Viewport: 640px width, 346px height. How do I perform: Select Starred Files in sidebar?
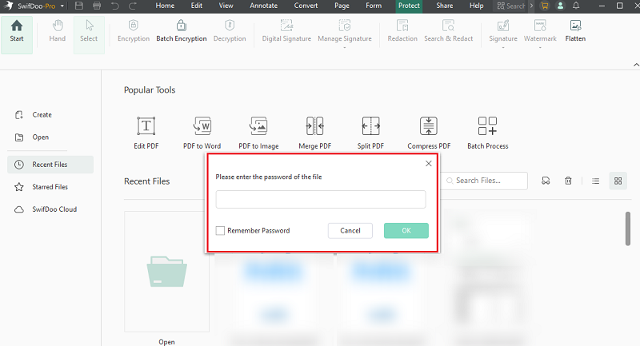(x=42, y=187)
